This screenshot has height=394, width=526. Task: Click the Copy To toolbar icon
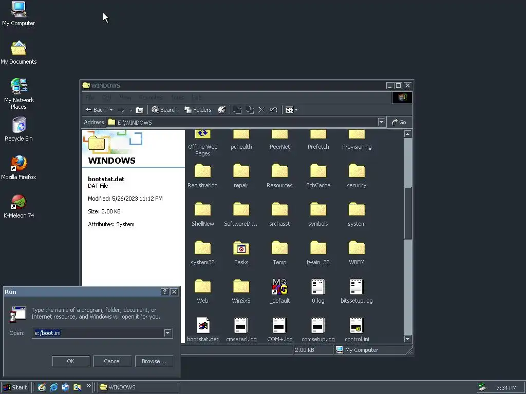pyautogui.click(x=250, y=110)
